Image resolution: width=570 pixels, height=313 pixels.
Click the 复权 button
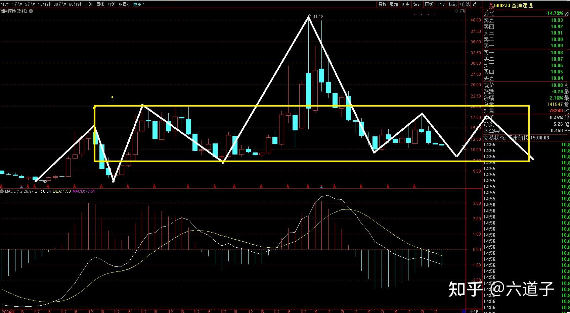382,4
